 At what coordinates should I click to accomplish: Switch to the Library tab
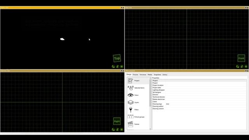[165, 75]
